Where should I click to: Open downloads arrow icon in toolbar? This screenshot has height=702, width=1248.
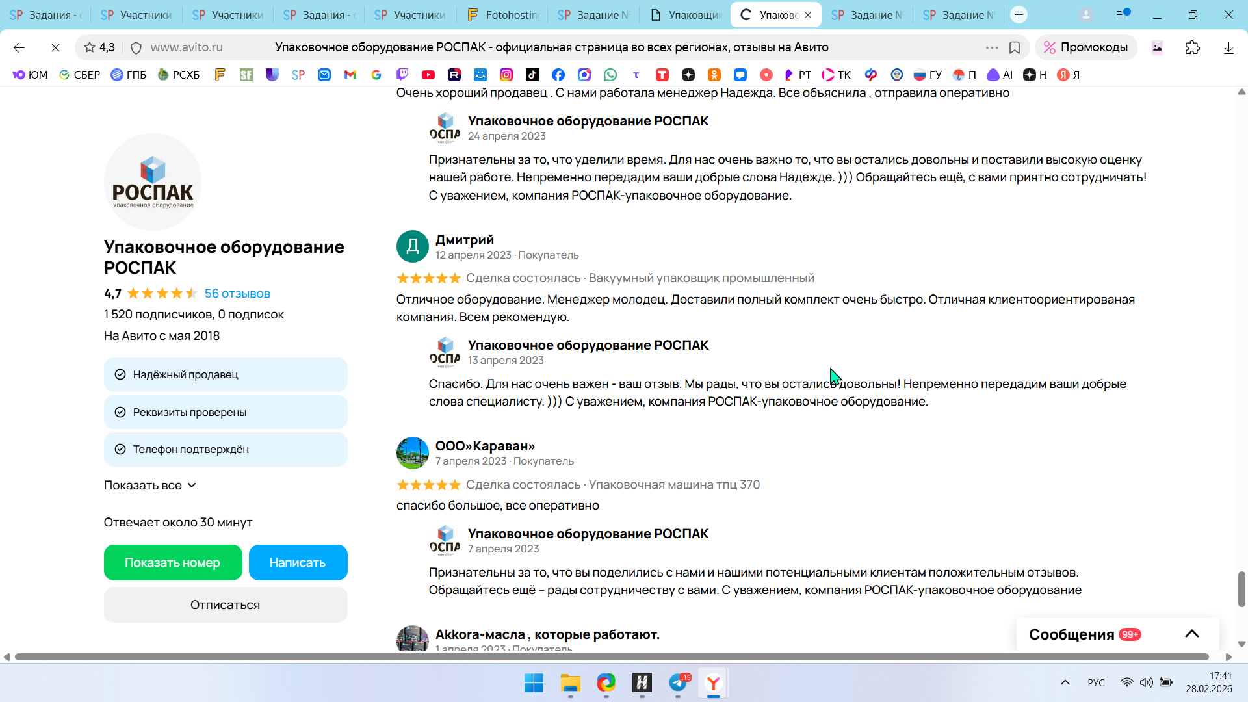(1228, 47)
